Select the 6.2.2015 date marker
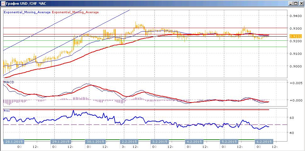The image size is (305, 151). coord(264,142)
